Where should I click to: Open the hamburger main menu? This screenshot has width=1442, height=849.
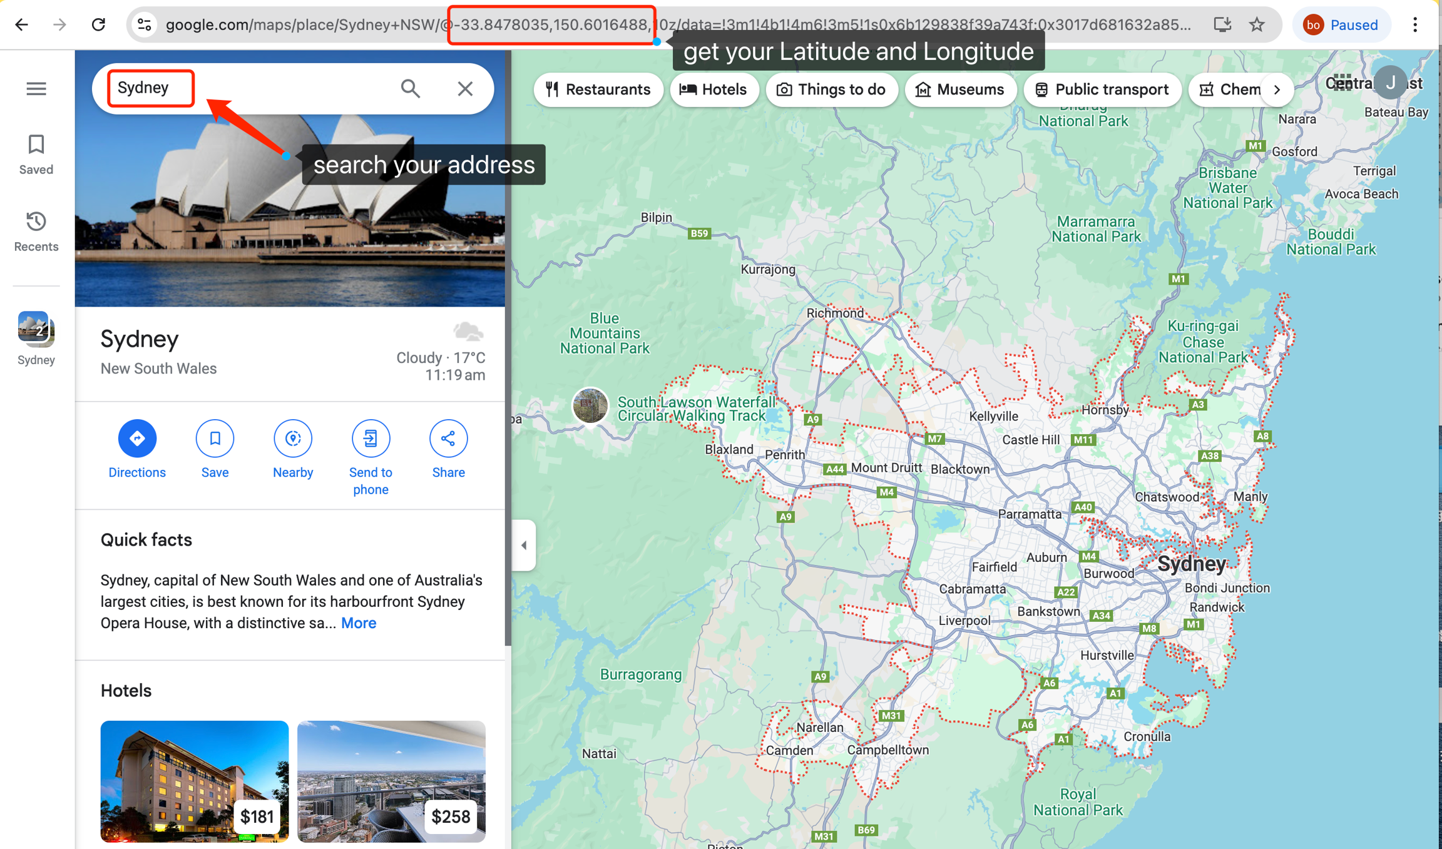click(36, 89)
